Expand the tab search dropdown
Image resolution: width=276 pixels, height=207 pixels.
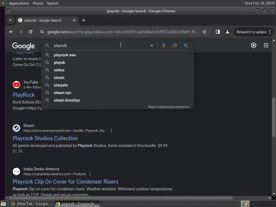(11, 20)
